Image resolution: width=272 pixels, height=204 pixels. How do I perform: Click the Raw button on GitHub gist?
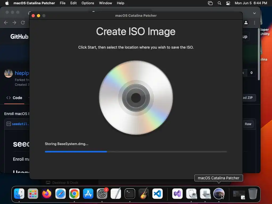click(x=248, y=124)
